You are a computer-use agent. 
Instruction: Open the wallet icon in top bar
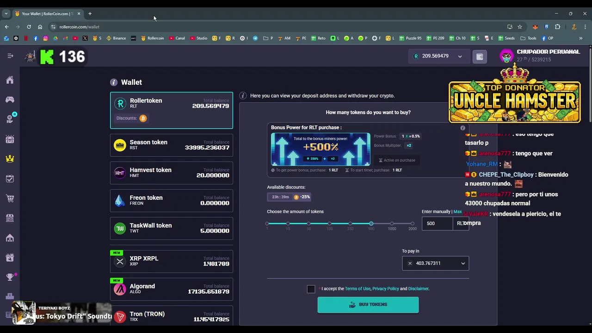(480, 56)
